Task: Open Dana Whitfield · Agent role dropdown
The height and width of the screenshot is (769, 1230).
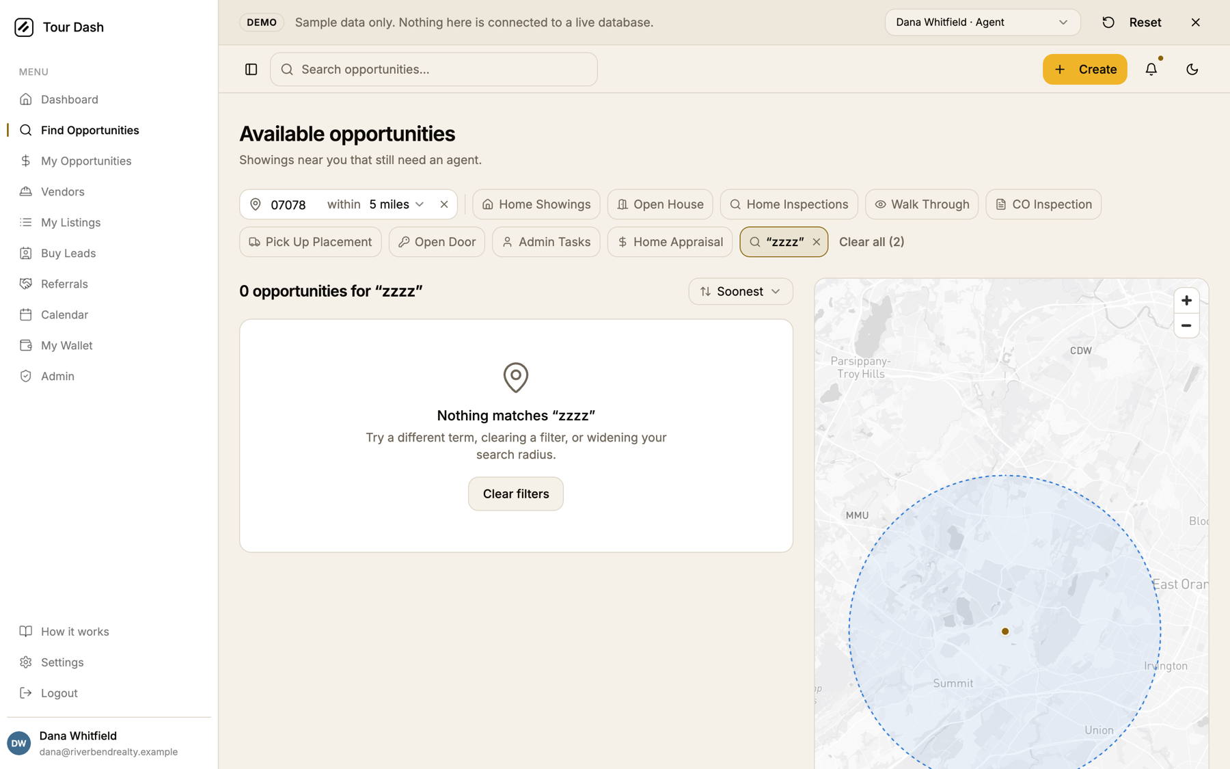Action: [x=983, y=23]
